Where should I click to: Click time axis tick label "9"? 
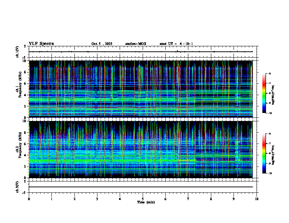point(234,199)
